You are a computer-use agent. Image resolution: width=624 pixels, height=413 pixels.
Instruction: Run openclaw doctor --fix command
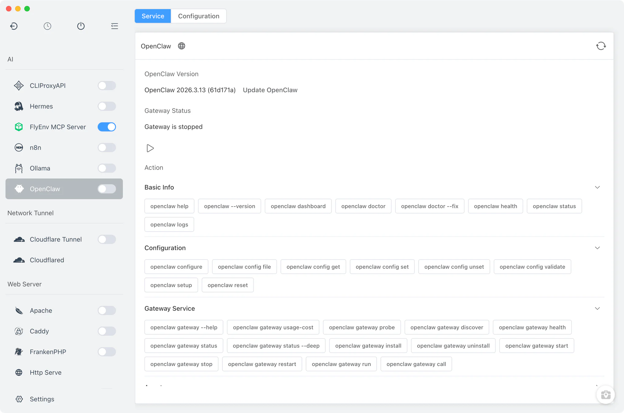tap(430, 206)
